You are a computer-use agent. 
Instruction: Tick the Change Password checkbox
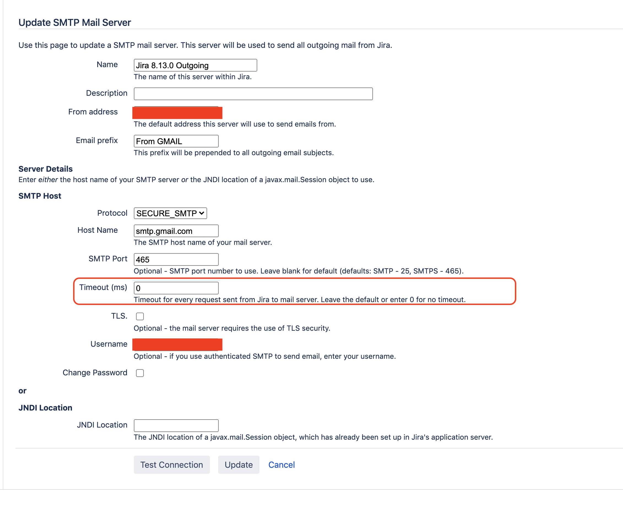pyautogui.click(x=140, y=373)
